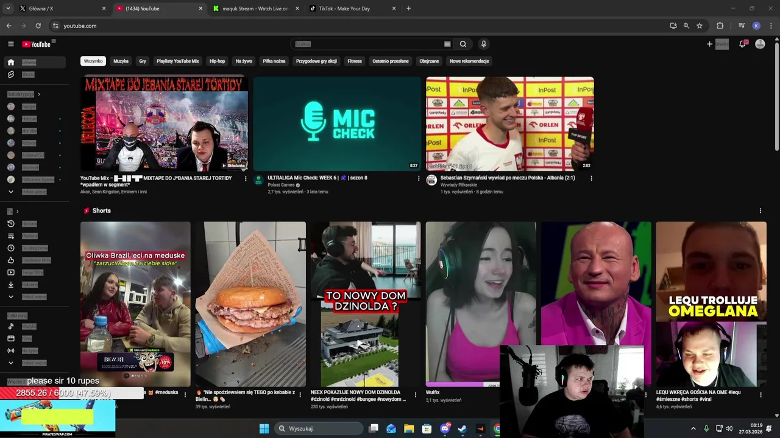The height and width of the screenshot is (438, 780).
Task: Open the YouTube hamburger guide menu
Action: click(x=10, y=44)
